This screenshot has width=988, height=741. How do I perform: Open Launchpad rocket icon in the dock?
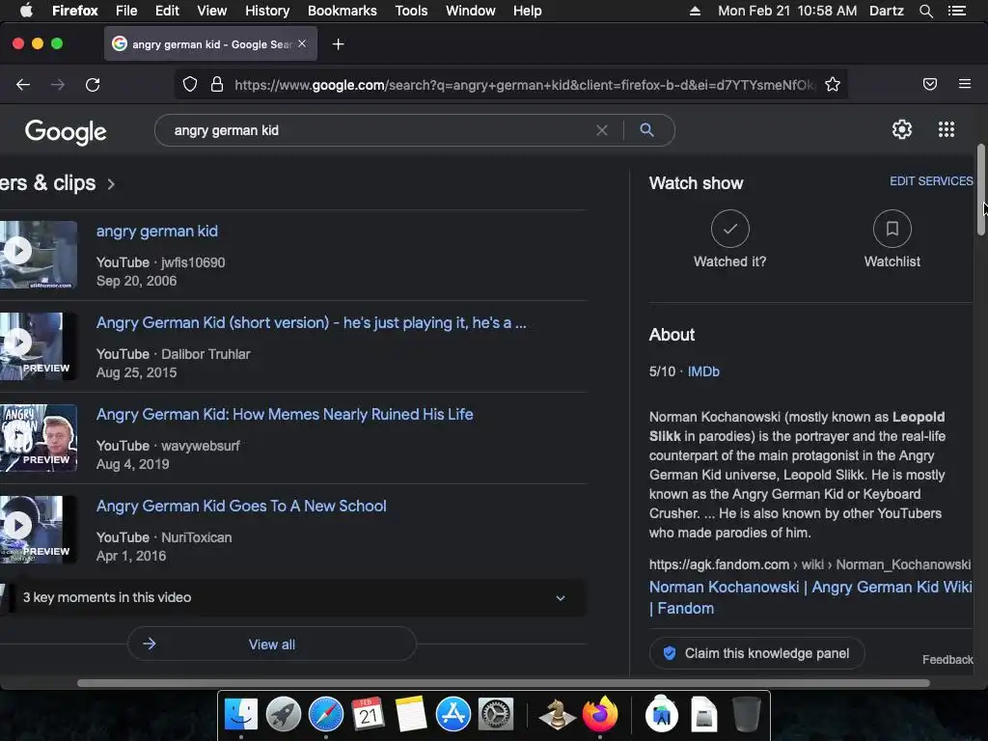(x=284, y=714)
